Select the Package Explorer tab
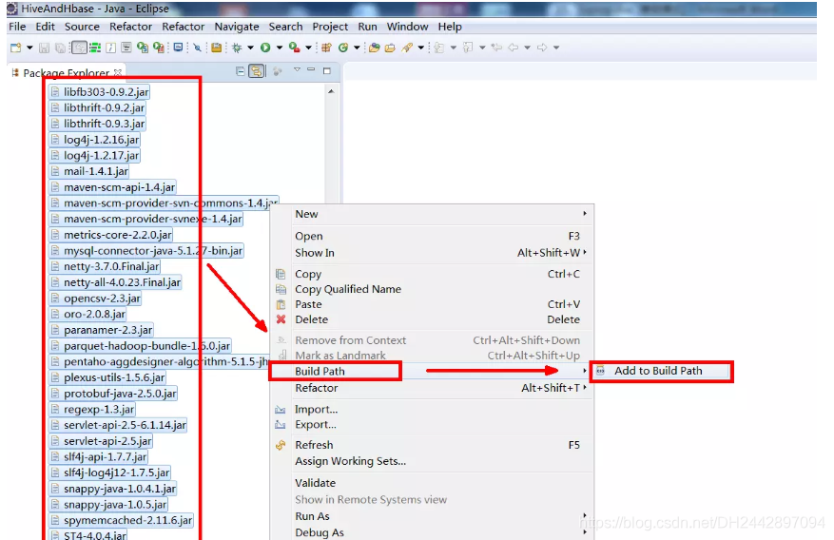The image size is (834, 540). pyautogui.click(x=67, y=73)
